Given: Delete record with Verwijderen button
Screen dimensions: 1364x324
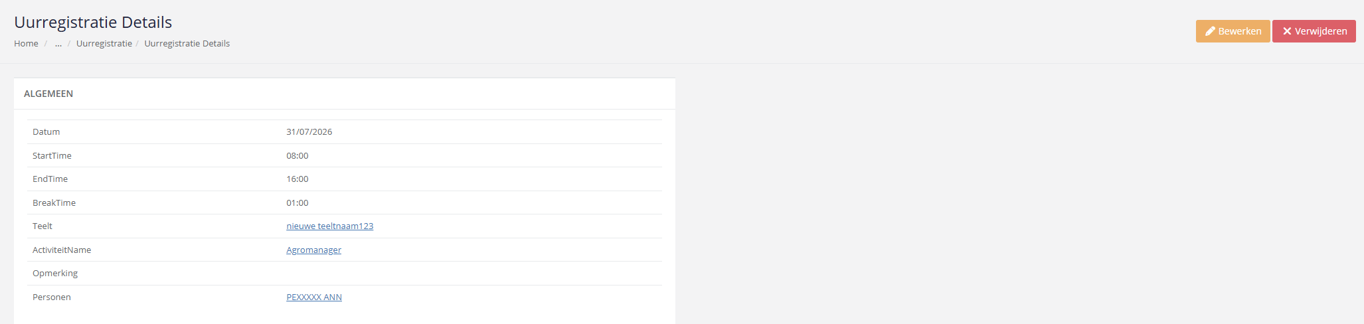Looking at the screenshot, I should point(1314,31).
